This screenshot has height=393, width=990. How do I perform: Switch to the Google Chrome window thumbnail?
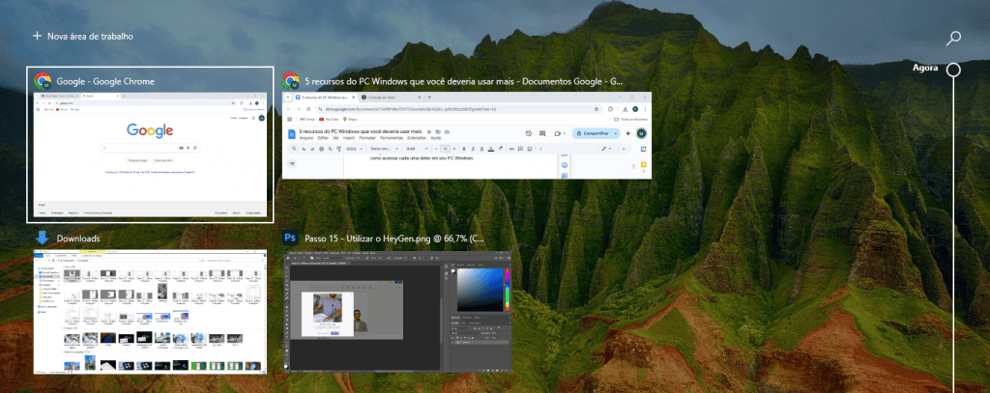149,154
